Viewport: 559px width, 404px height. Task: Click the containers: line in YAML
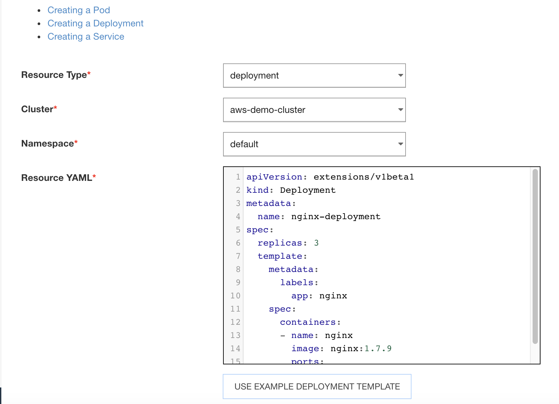310,322
